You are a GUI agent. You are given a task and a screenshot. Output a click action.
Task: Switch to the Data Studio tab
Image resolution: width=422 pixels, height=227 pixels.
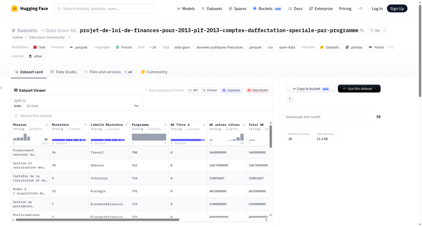pyautogui.click(x=64, y=72)
